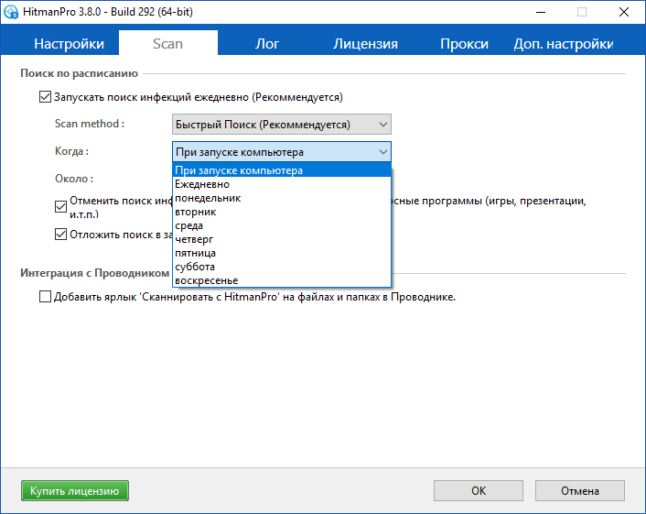Click the Scan method label

coord(90,124)
